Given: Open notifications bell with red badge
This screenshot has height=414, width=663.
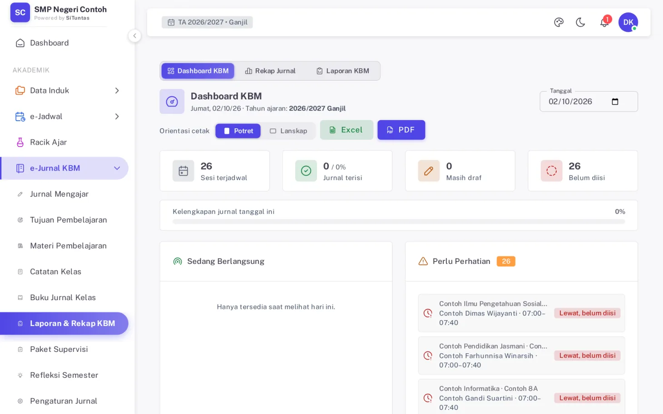Looking at the screenshot, I should [604, 22].
